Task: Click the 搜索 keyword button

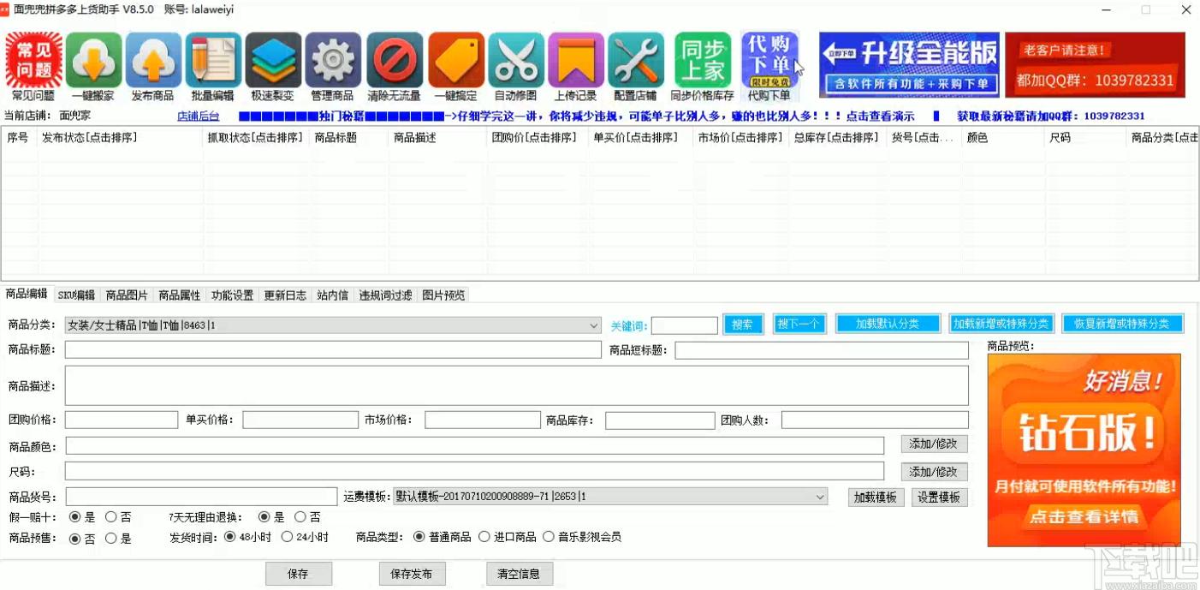Action: coord(743,325)
